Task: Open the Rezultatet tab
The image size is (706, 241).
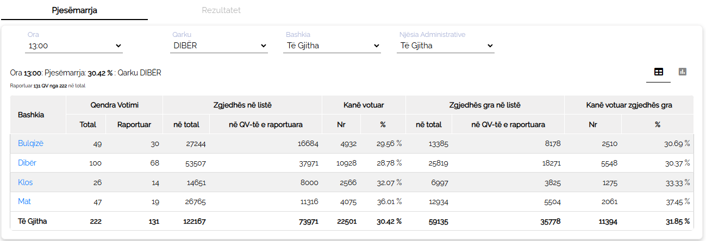Action: pyautogui.click(x=221, y=10)
